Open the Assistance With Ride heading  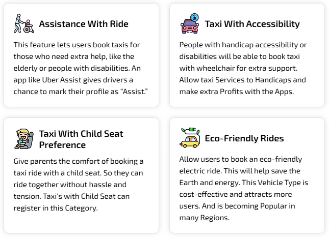83,24
